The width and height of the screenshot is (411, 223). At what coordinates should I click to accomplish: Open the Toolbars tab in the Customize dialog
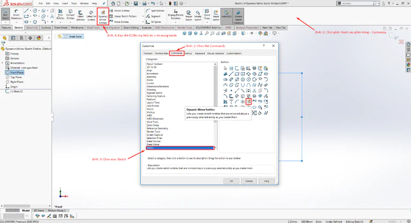click(148, 53)
